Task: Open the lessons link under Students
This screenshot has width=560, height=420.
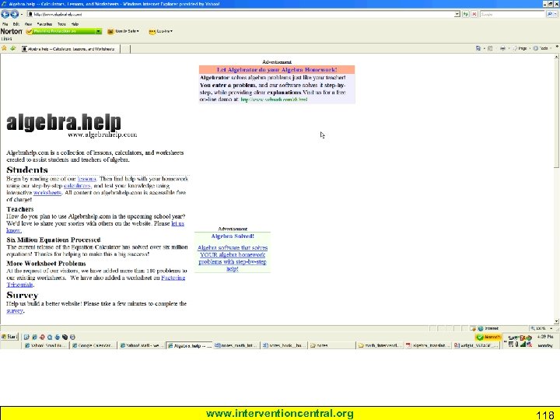Action: point(87,179)
